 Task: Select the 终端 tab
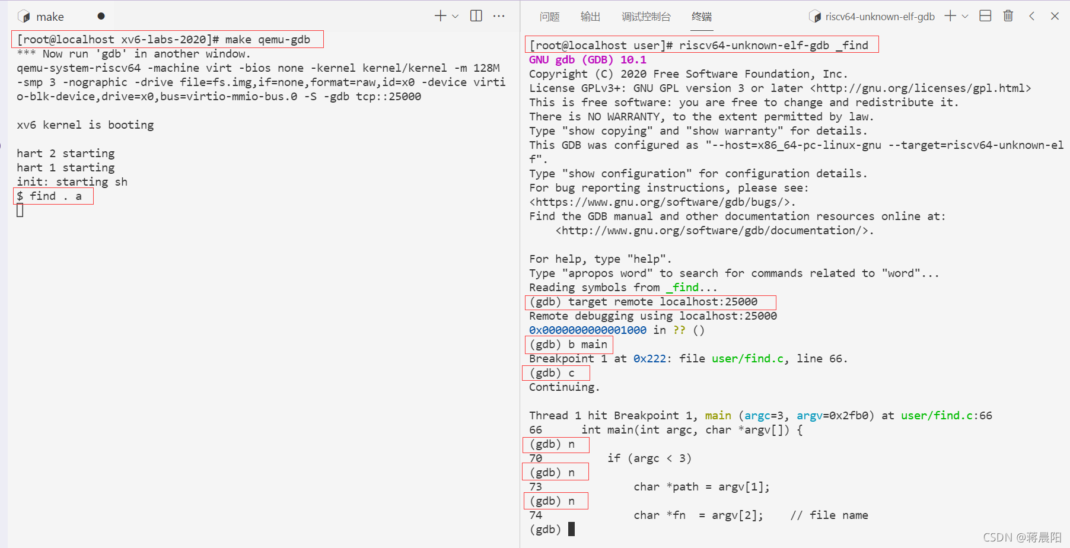[x=702, y=17]
